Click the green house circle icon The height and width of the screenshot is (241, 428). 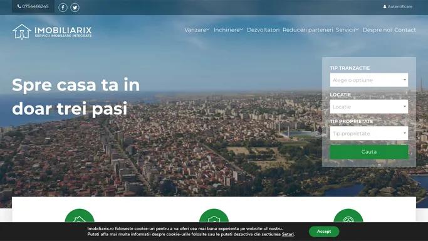click(80, 216)
